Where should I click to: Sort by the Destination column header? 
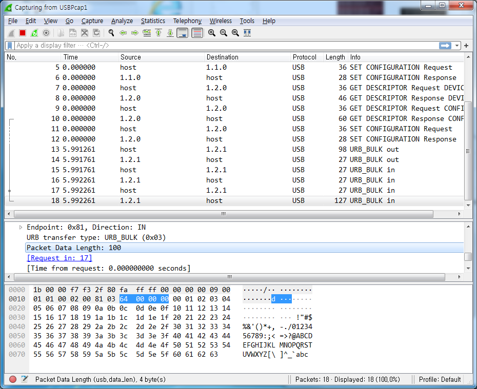point(247,57)
